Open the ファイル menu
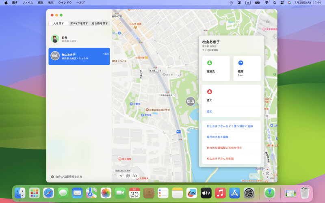 [28, 3]
